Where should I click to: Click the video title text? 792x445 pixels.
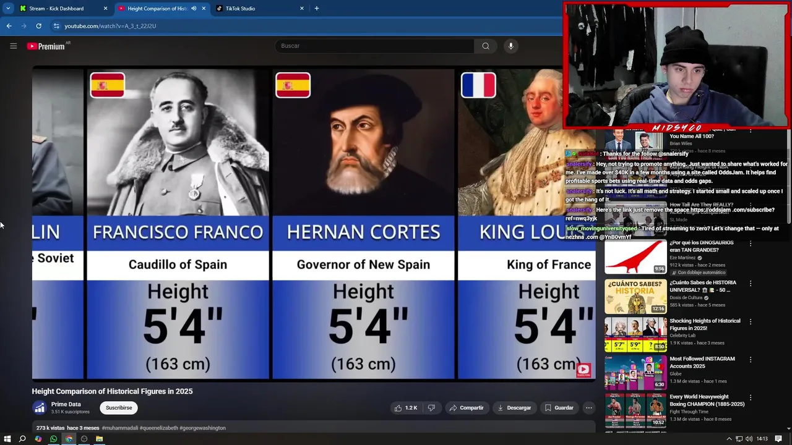coord(112,391)
